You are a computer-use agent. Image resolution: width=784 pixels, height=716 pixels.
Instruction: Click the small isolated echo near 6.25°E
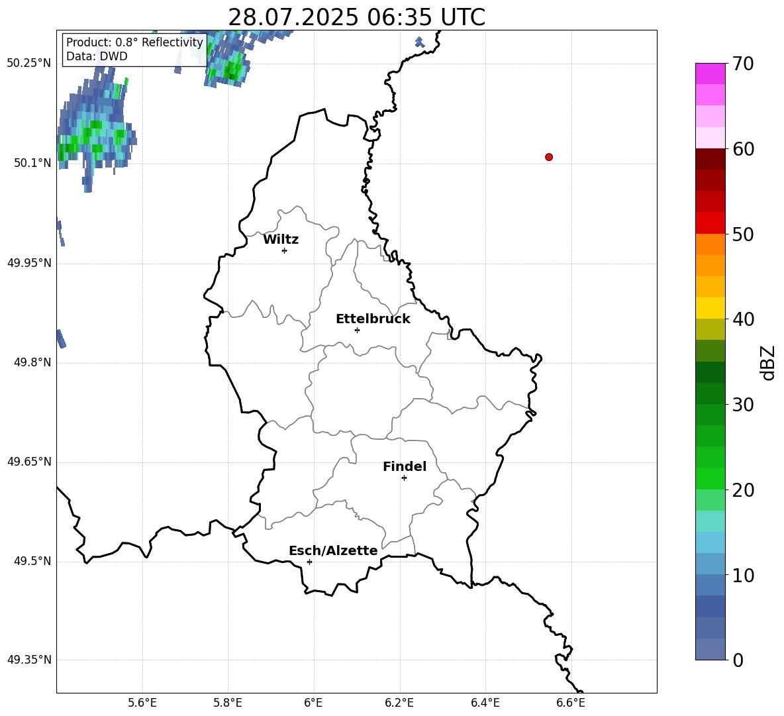coord(420,42)
